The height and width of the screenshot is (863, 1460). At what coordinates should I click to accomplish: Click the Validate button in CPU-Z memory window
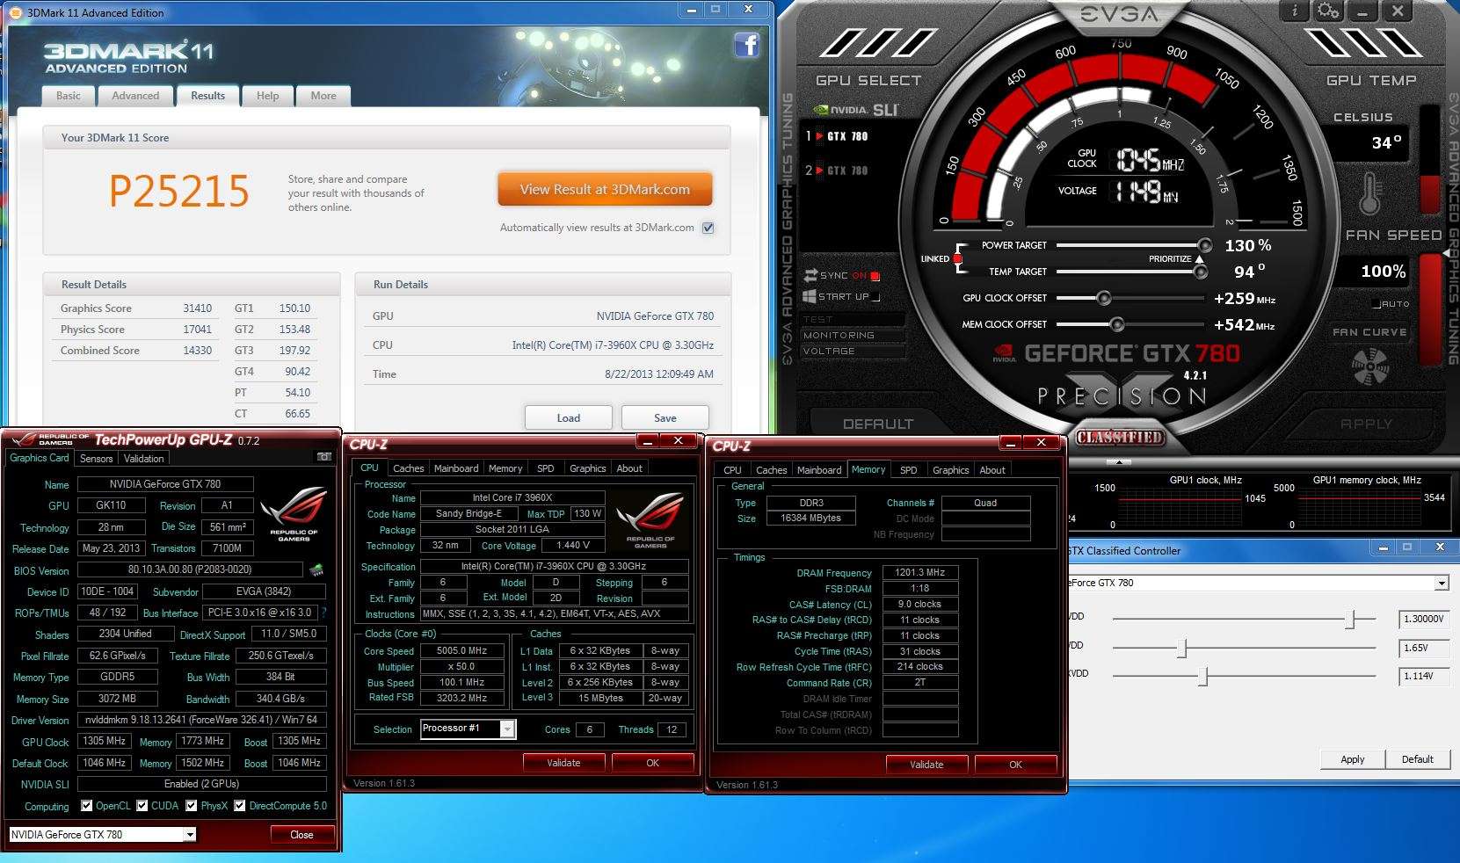pyautogui.click(x=926, y=765)
